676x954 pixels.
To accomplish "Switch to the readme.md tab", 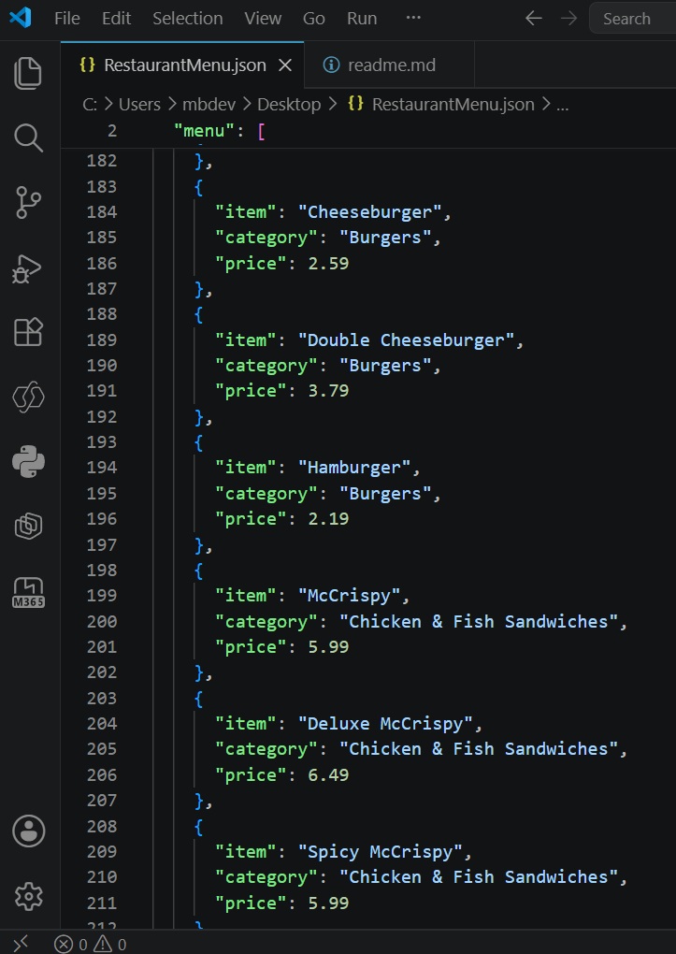I will tap(389, 65).
